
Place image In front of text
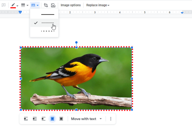[61, 119]
